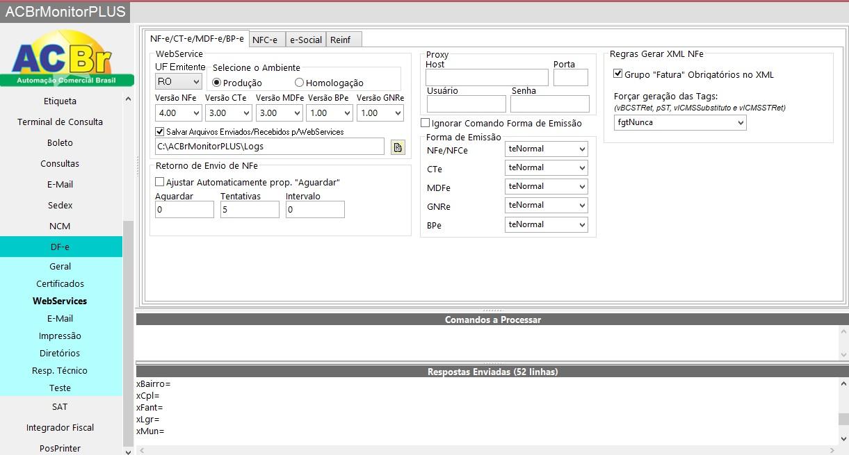This screenshot has height=455, width=849.
Task: Select the Produção environment option
Action: 217,83
